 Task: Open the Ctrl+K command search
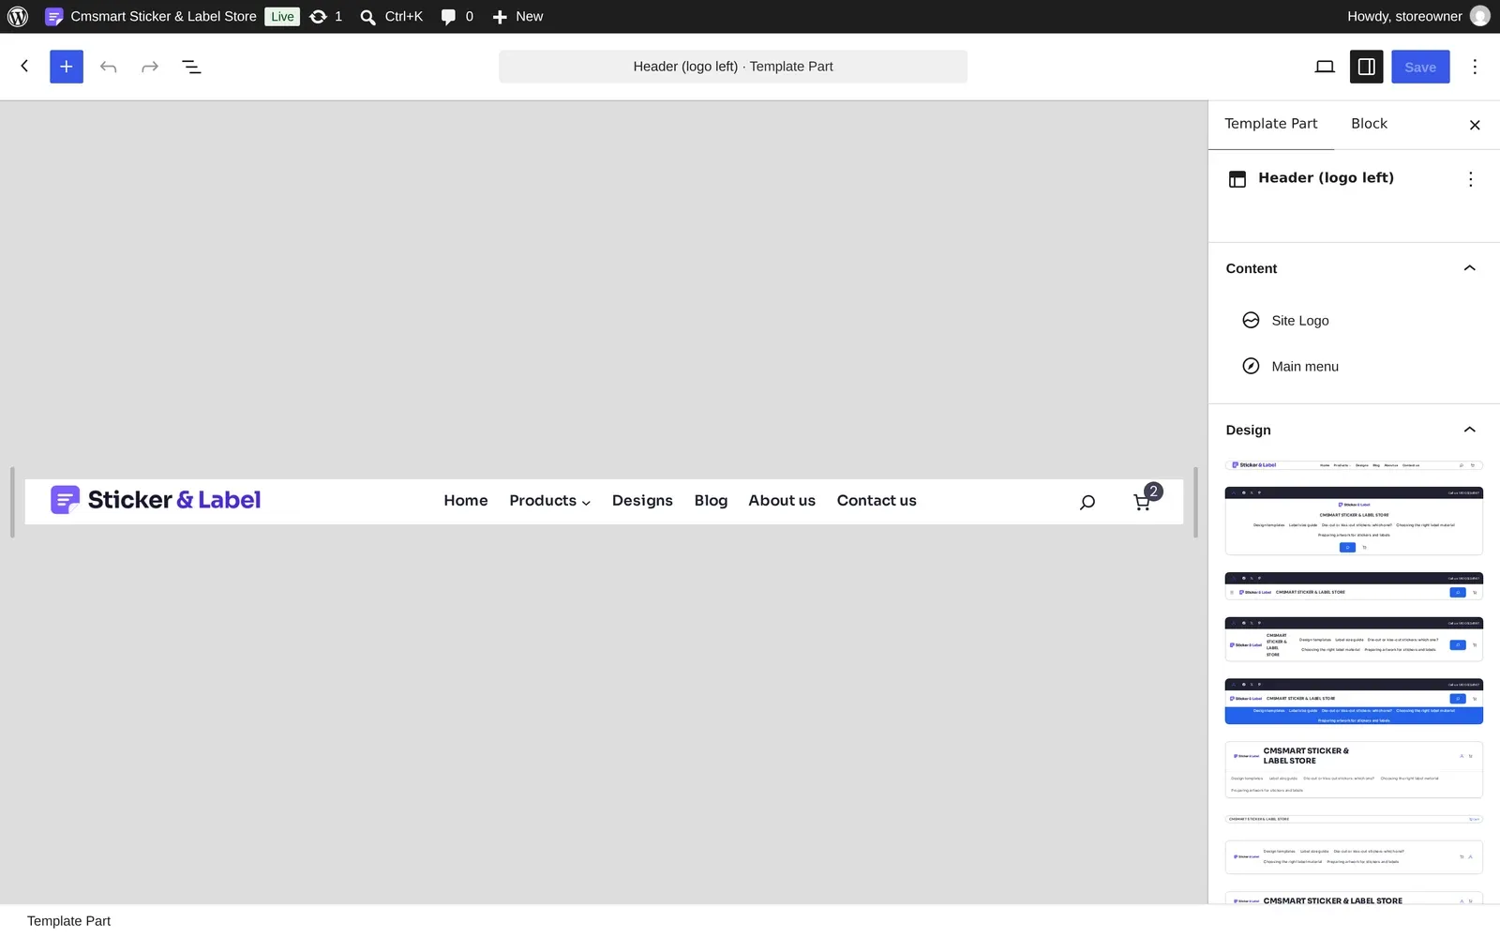(392, 16)
